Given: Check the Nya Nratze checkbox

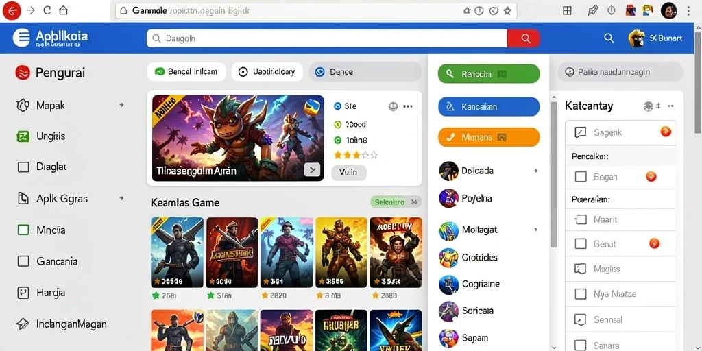Looking at the screenshot, I should [580, 294].
